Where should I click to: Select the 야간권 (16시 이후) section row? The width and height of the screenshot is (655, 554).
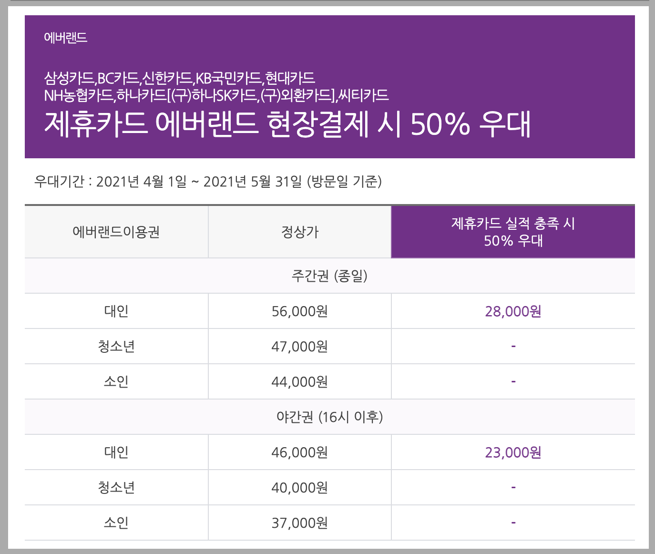pyautogui.click(x=330, y=417)
